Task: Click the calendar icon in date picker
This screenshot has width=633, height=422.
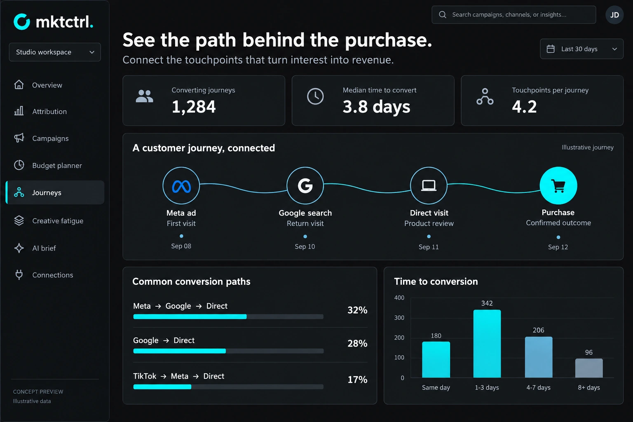Action: [x=551, y=49]
